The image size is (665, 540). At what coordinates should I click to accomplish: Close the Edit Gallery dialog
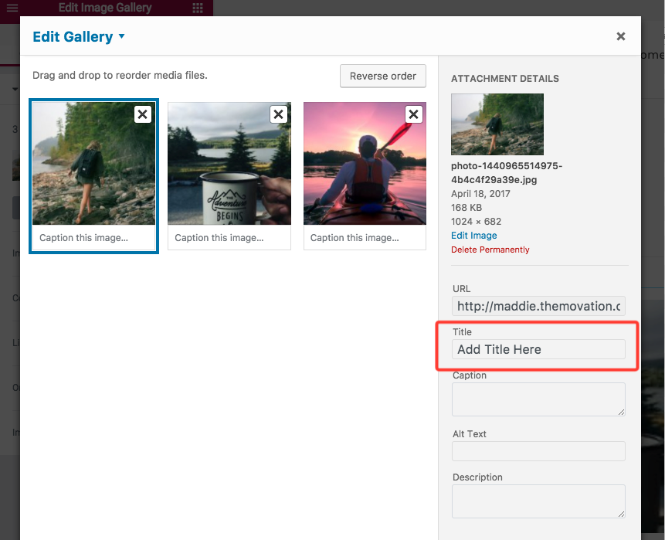[620, 36]
